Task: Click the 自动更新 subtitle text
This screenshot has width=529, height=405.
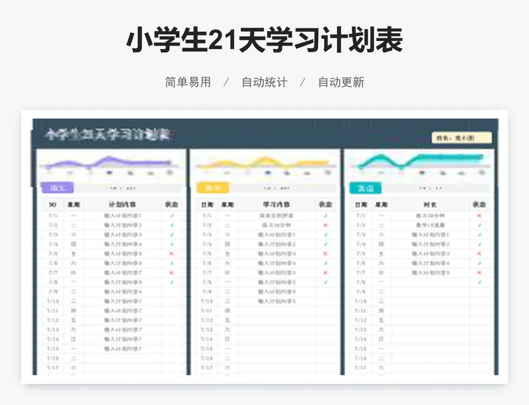Action: [341, 82]
